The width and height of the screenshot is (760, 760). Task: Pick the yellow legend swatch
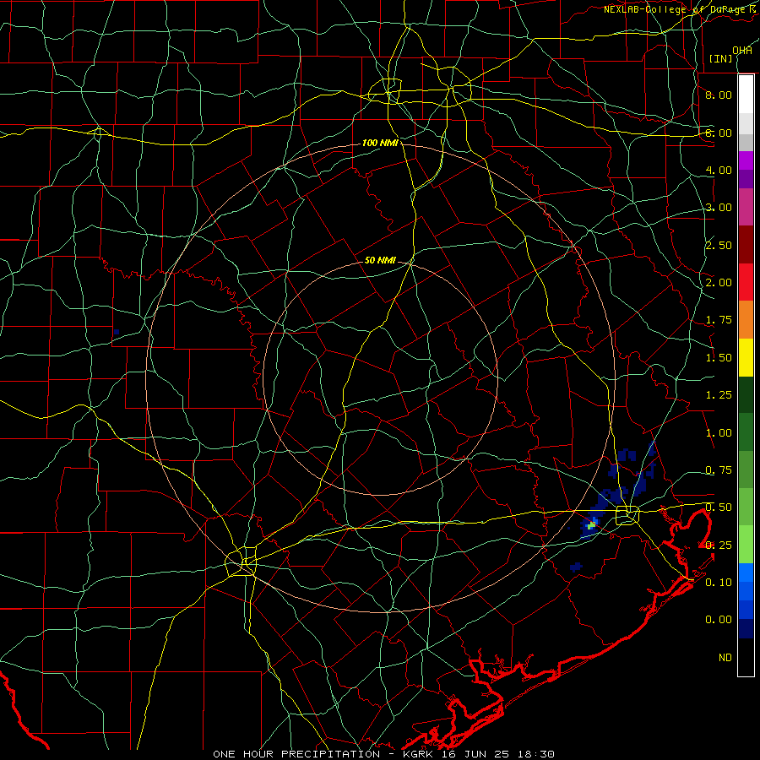point(746,357)
